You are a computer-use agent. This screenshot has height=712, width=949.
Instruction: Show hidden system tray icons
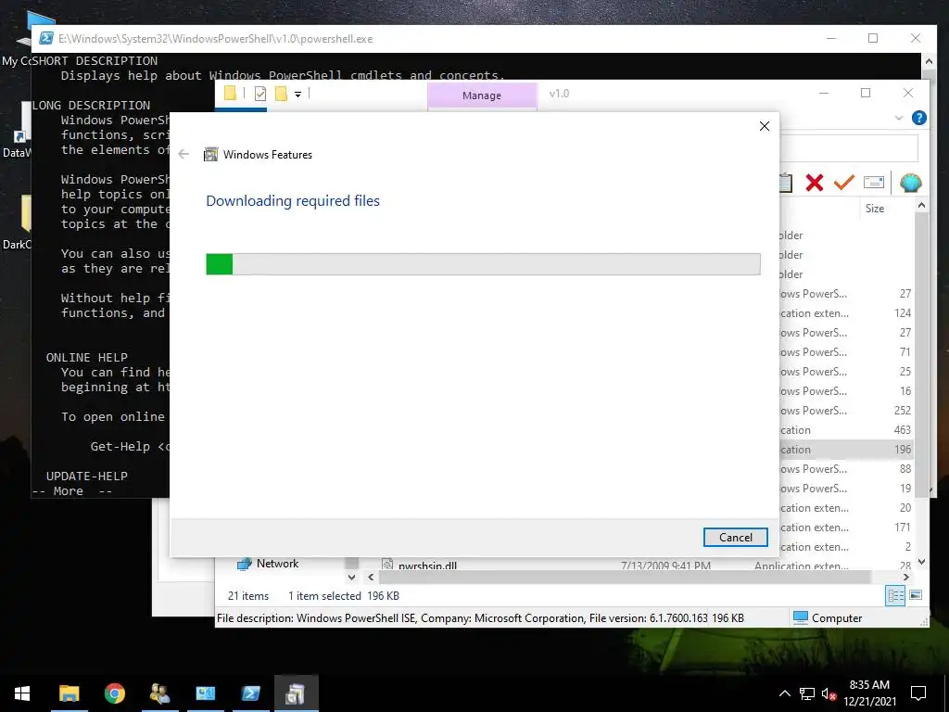coord(784,693)
